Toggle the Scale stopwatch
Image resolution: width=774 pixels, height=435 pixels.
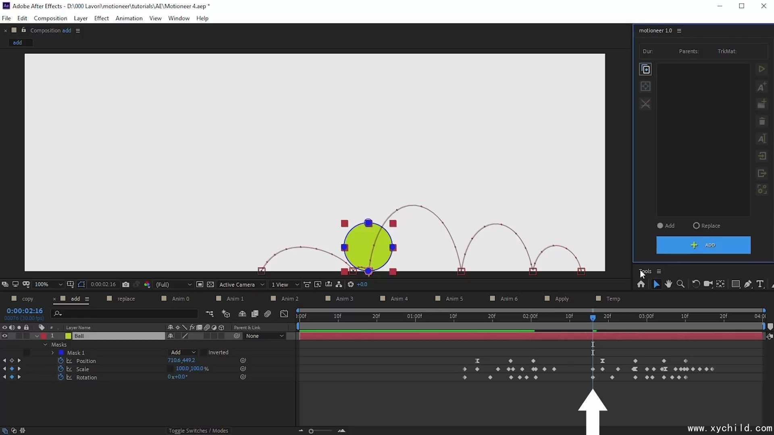61,369
